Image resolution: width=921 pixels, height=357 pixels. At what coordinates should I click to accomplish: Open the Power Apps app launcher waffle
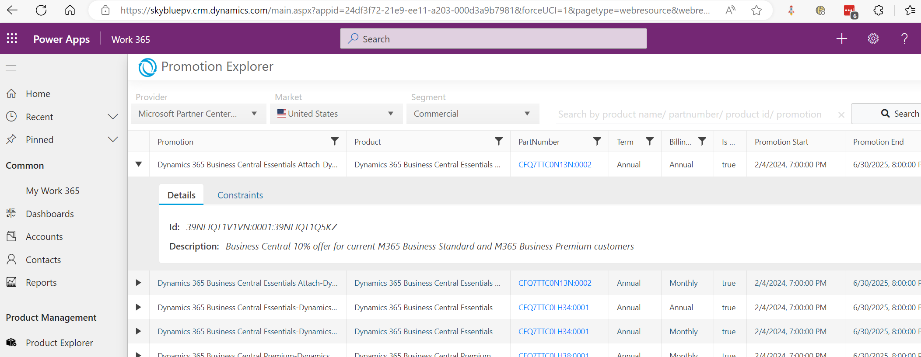point(12,38)
